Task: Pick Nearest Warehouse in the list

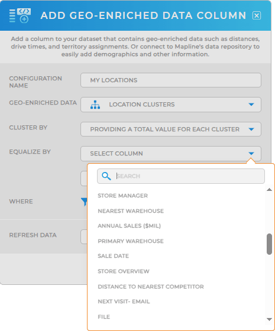Action: coord(131,211)
